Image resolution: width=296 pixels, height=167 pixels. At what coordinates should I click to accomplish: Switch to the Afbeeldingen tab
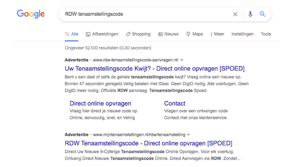click(x=102, y=34)
